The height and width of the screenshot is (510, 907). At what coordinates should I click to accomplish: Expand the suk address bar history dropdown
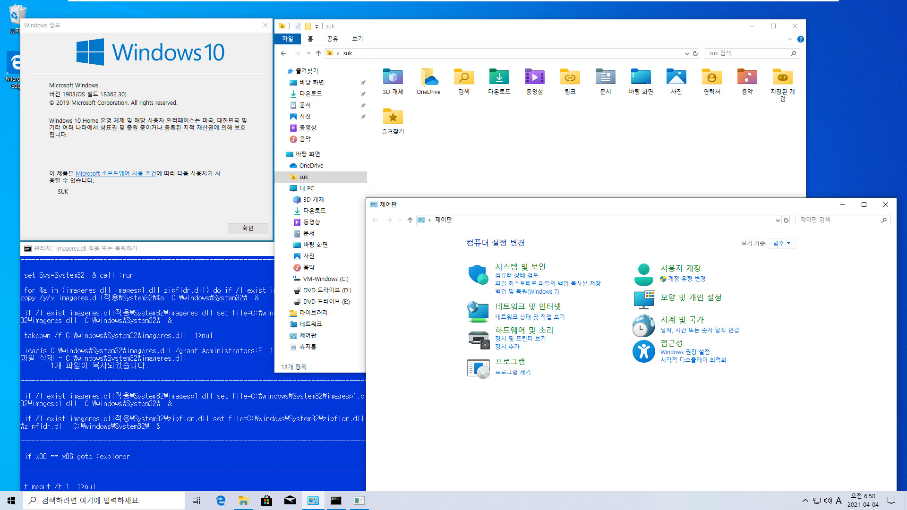[687, 53]
